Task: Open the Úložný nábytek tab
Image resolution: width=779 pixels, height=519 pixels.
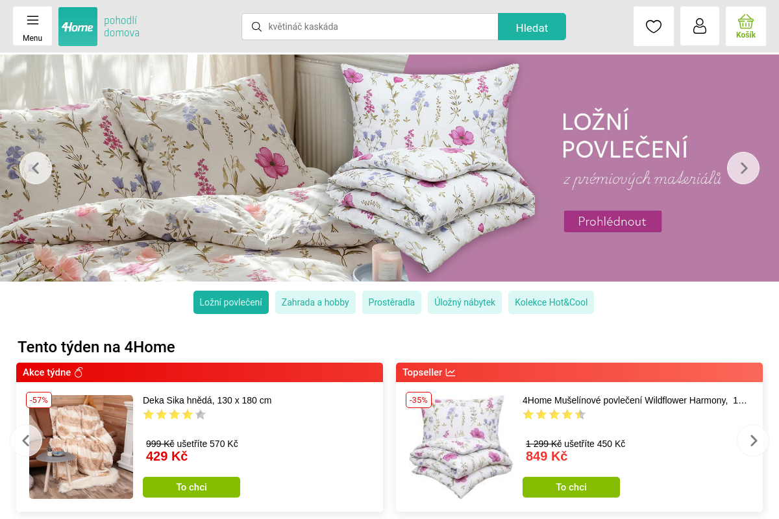Action: pos(465,302)
